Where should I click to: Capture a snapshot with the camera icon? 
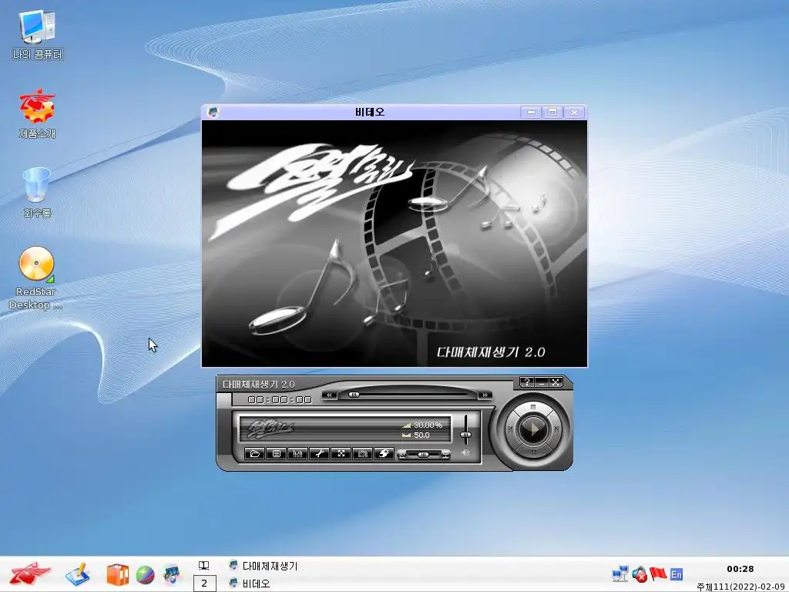pyautogui.click(x=362, y=453)
